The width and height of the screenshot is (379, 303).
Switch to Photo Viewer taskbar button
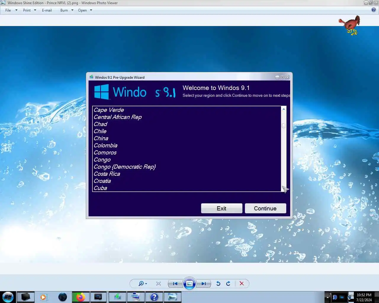(x=173, y=297)
